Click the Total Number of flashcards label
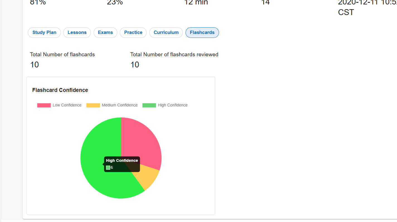 tap(62, 55)
